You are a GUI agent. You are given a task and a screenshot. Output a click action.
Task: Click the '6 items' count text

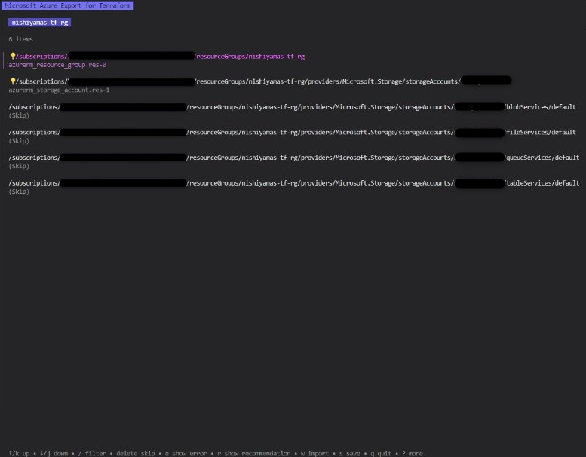20,39
